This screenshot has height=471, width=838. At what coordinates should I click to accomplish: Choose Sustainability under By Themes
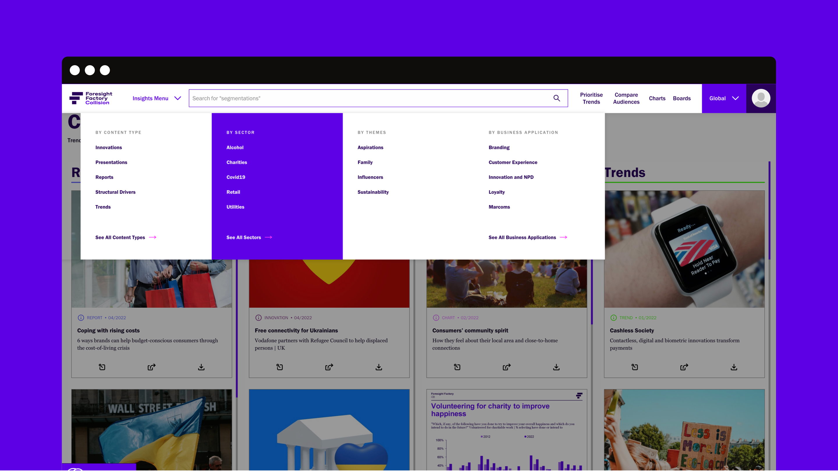tap(373, 192)
